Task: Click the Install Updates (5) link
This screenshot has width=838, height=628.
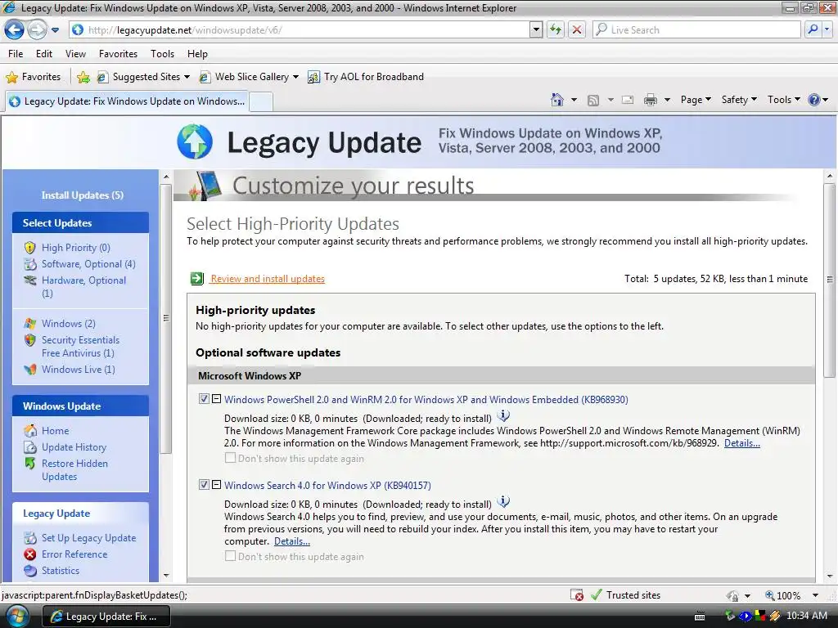Action: coord(83,195)
